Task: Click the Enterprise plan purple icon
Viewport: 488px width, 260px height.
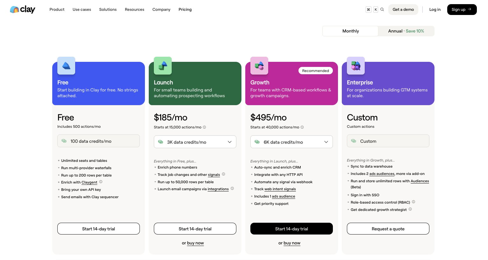Action: click(356, 65)
